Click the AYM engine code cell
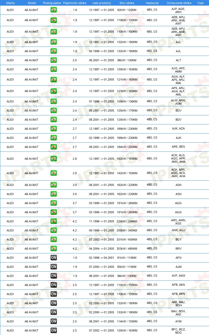 [179, 321]
